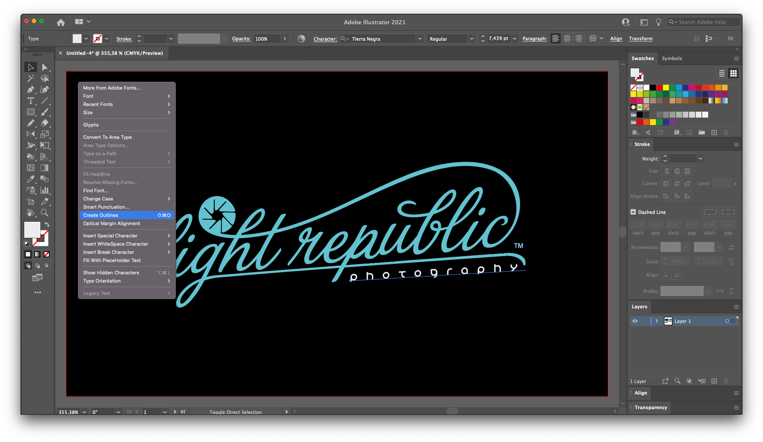Expand Layer 1 sublayers arrow
Image resolution: width=763 pixels, height=442 pixels.
pyautogui.click(x=657, y=321)
